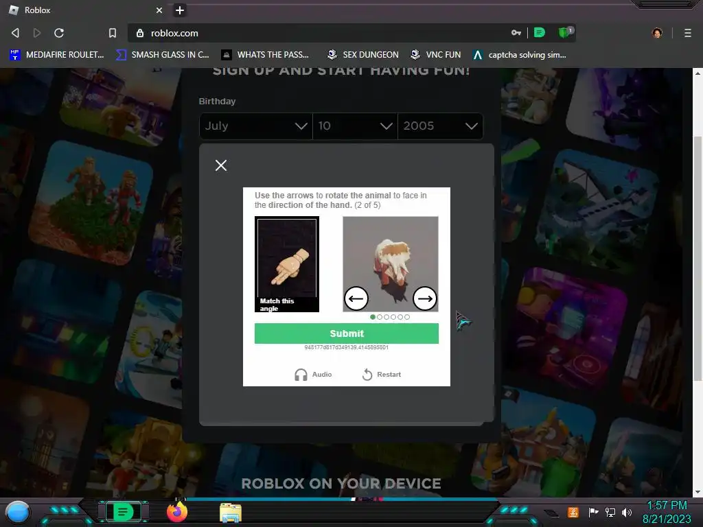Image resolution: width=703 pixels, height=527 pixels.
Task: Click the scrollbar up arrow
Action: click(698, 73)
